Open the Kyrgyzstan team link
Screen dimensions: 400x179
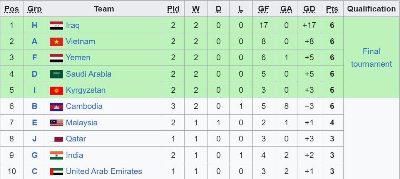tap(85, 90)
